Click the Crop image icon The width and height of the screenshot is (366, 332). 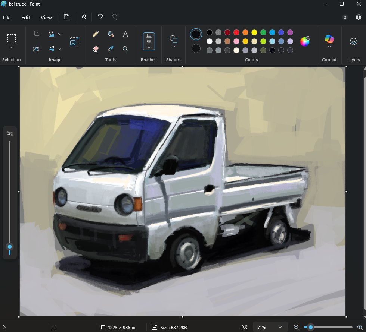36,34
